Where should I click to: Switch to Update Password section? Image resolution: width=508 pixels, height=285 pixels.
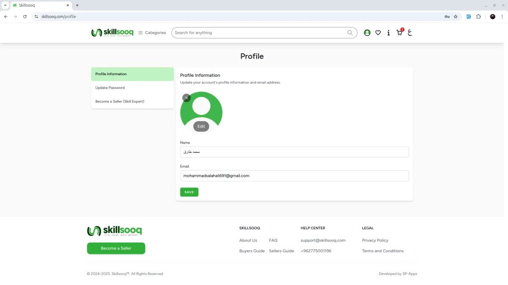pos(133,88)
